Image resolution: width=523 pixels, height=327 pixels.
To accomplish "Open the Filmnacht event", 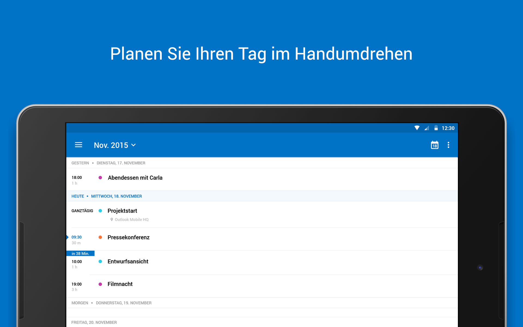I will coord(120,284).
